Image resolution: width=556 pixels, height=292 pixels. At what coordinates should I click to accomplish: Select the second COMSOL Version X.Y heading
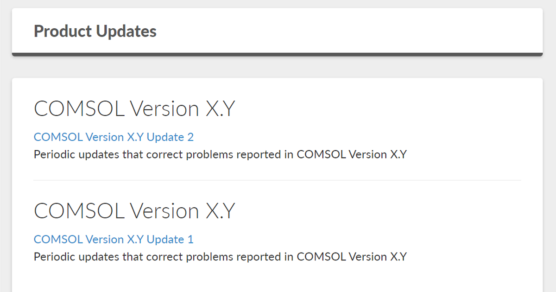(134, 210)
